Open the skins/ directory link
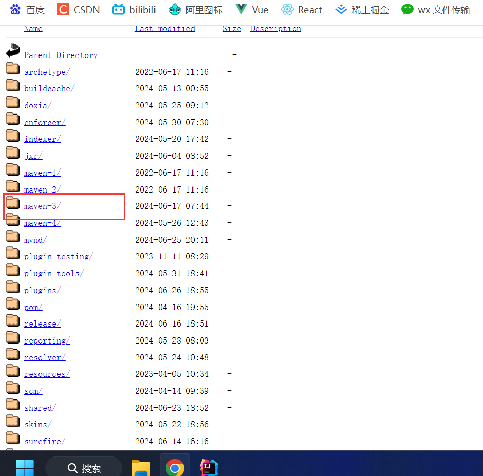Viewport: 483px width, 476px height. (x=38, y=425)
